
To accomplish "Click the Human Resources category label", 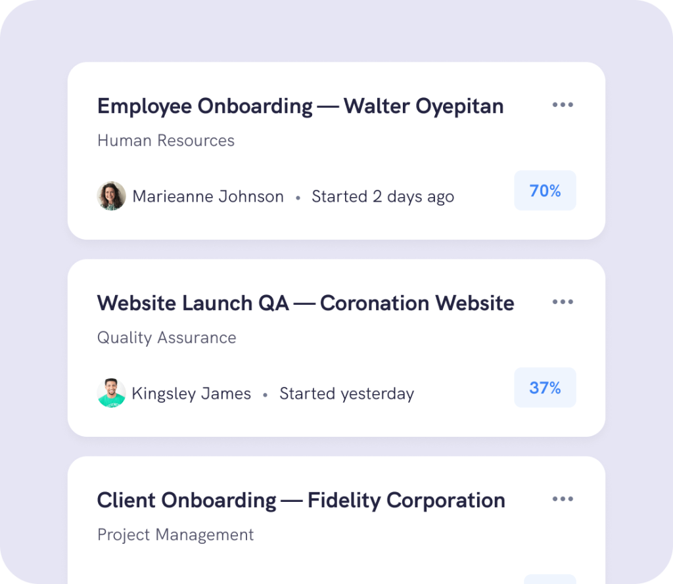I will (x=166, y=141).
